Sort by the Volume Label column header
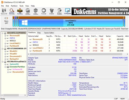This screenshot has width=129, height=100. 36,36
